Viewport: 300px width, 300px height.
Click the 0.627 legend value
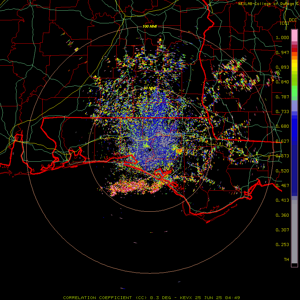pyautogui.click(x=282, y=141)
